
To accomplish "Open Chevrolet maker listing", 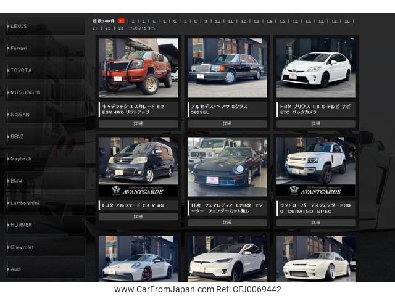I will [45, 247].
